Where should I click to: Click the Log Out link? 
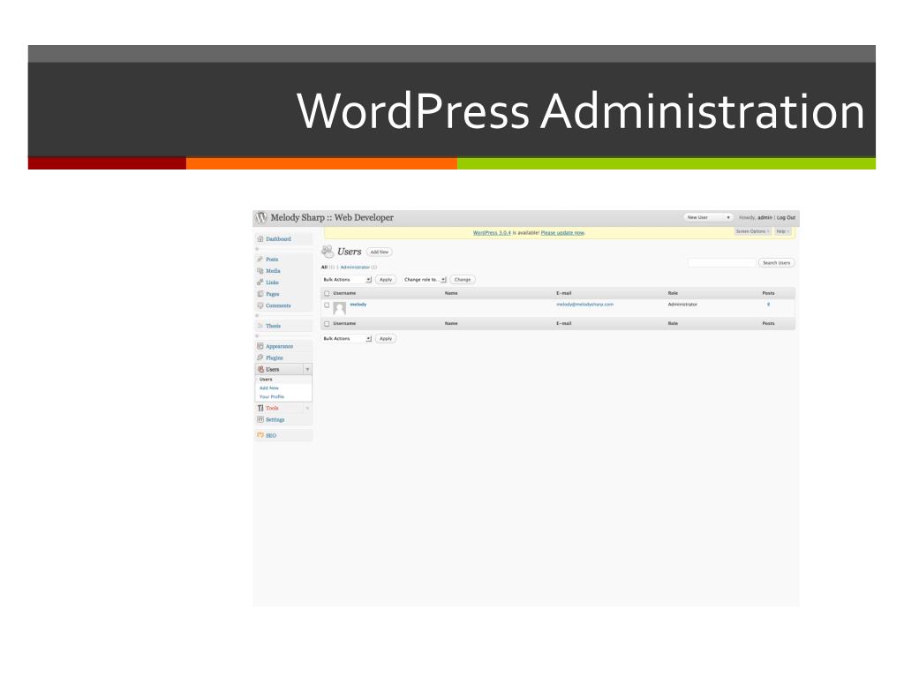tap(786, 218)
